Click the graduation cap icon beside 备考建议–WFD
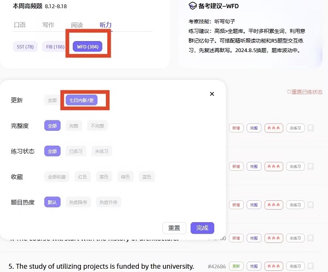 [x=192, y=6]
